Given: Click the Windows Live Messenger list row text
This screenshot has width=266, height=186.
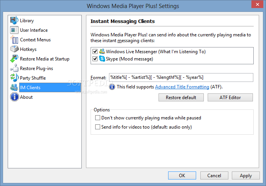Looking at the screenshot, I should 156,51.
